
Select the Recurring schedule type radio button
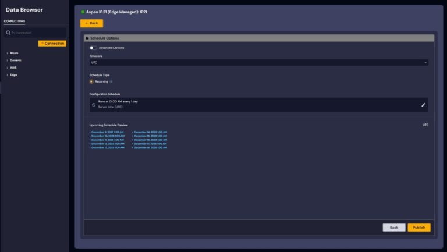pos(91,81)
